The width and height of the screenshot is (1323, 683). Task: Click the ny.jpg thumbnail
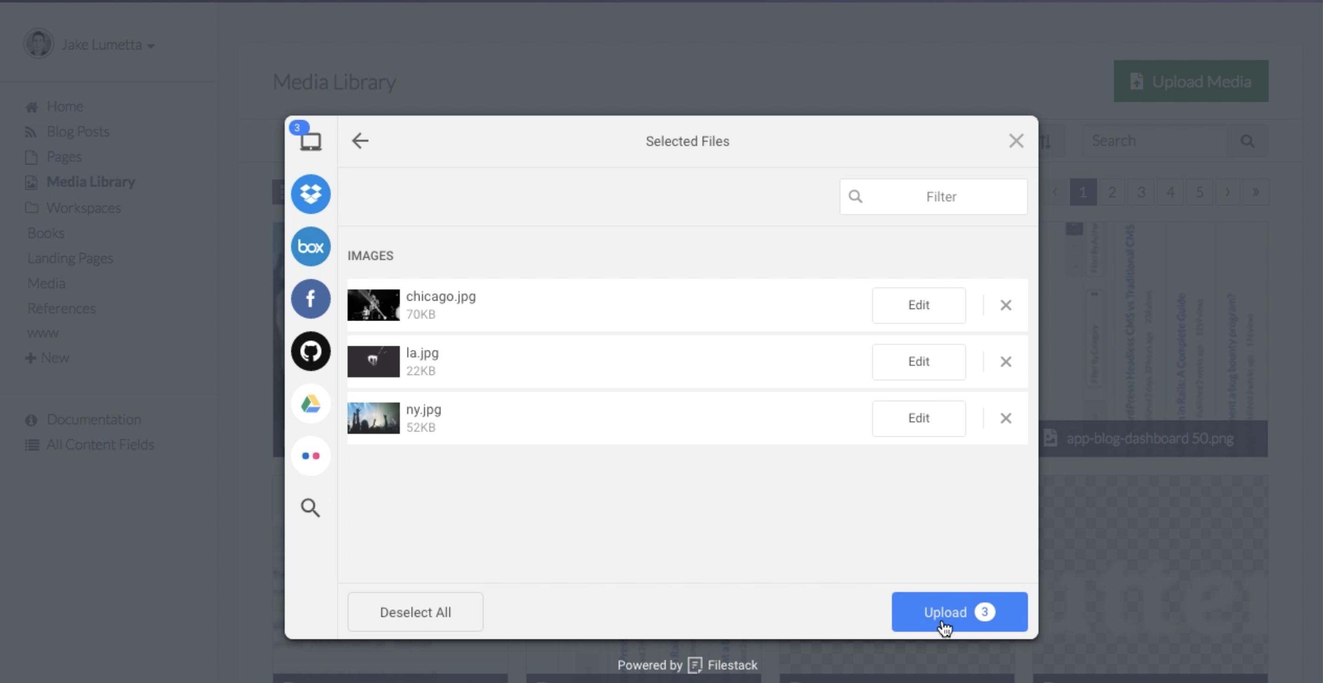point(373,418)
